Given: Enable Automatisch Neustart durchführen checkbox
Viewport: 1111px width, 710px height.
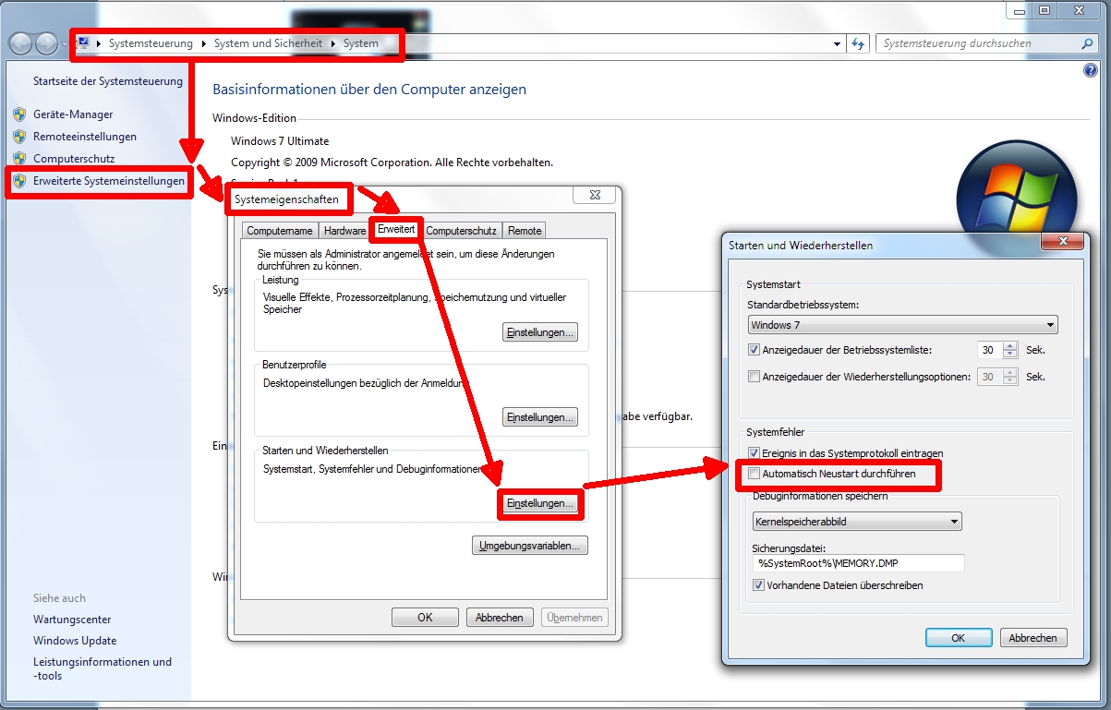Looking at the screenshot, I should tap(755, 474).
